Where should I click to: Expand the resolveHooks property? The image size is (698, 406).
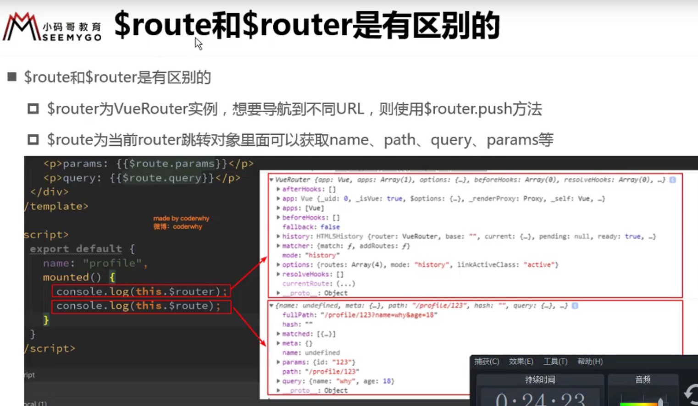point(278,274)
